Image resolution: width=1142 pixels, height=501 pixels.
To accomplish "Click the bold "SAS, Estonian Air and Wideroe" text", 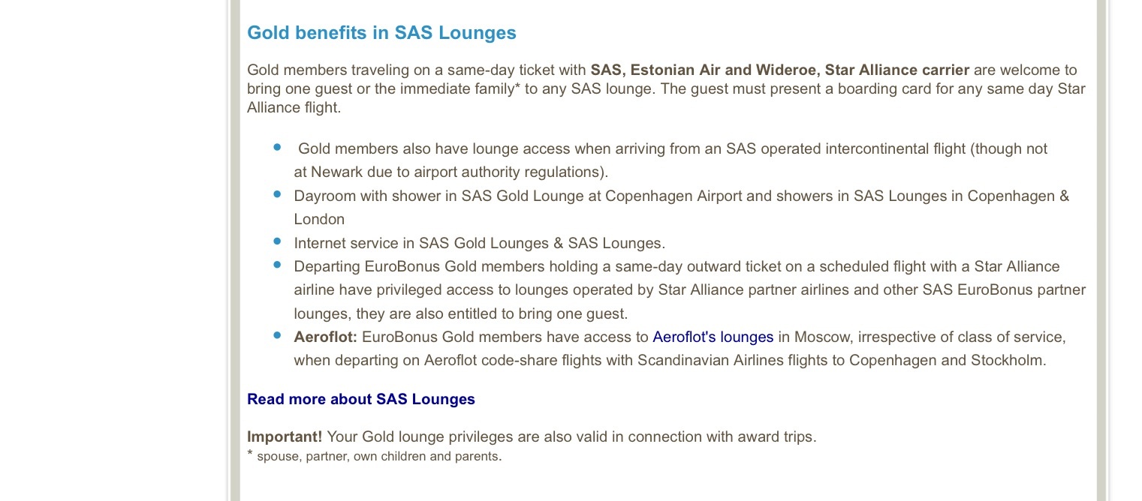I will [x=704, y=70].
